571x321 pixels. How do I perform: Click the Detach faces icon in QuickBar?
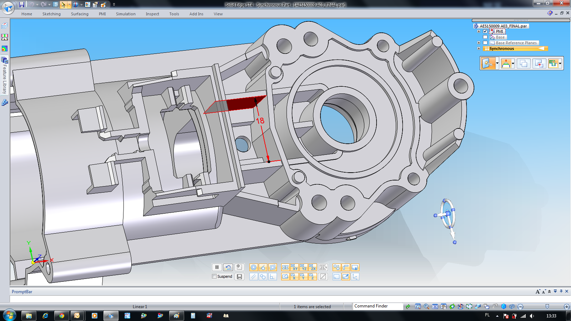tap(539, 63)
